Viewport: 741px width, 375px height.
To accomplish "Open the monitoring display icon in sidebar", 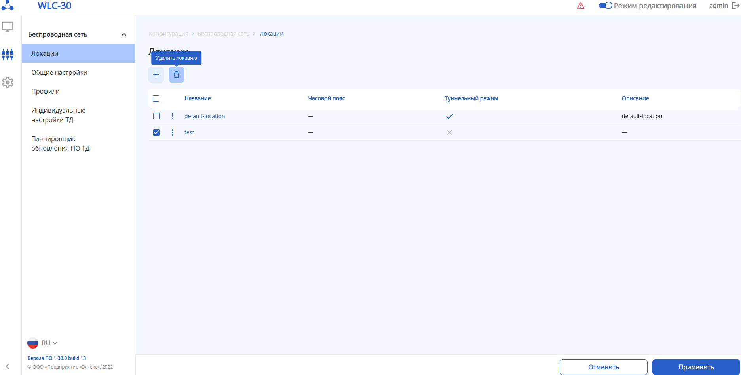I will pos(8,27).
